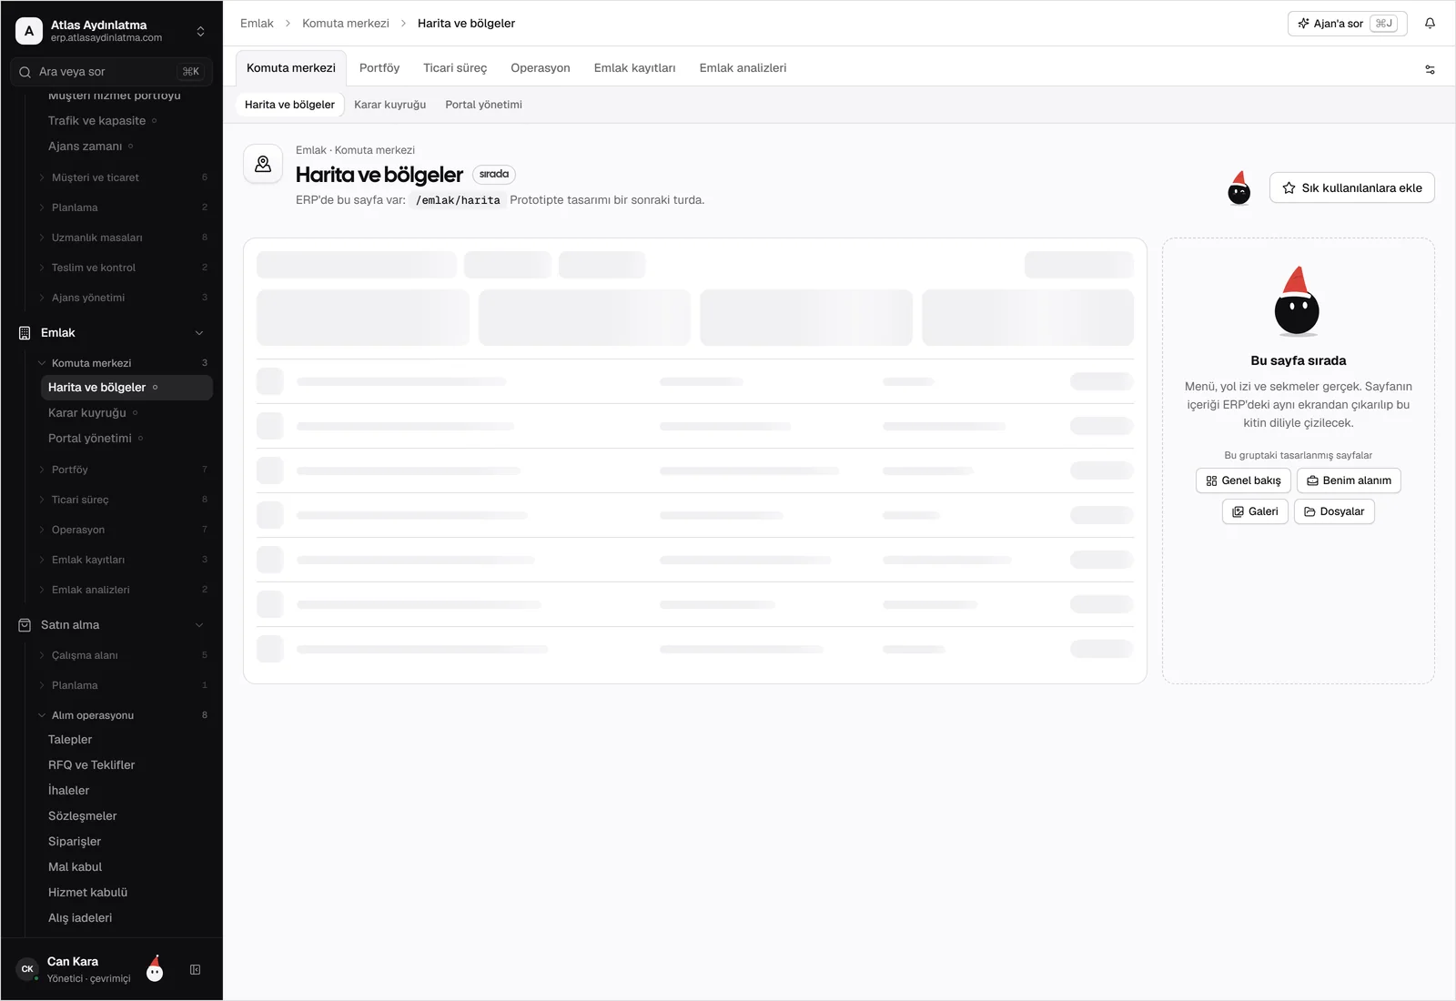Open the Genel bakış page

[1243, 480]
